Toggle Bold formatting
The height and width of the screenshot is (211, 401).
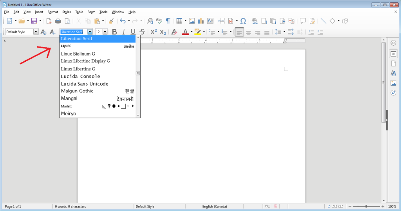click(x=114, y=32)
